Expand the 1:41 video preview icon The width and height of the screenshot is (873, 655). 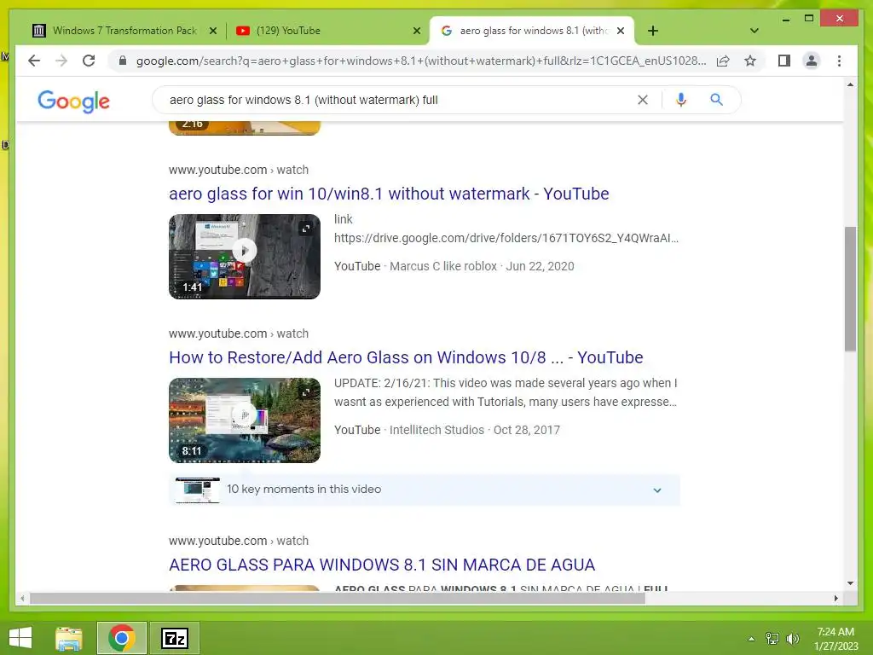pyautogui.click(x=306, y=229)
